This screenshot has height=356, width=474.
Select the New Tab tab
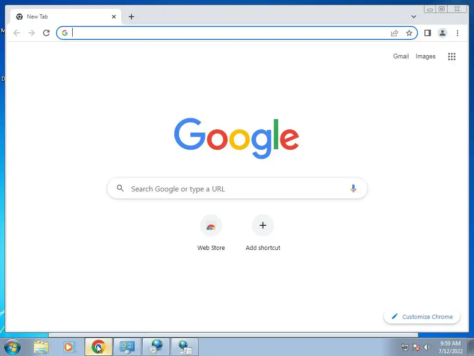coord(66,17)
